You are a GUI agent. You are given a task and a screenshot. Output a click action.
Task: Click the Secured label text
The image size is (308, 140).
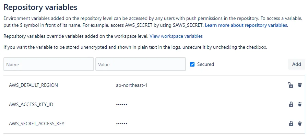coord(205,64)
